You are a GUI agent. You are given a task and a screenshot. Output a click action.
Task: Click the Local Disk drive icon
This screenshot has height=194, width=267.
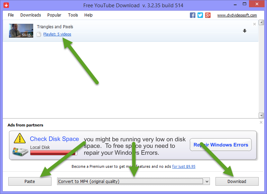point(20,152)
